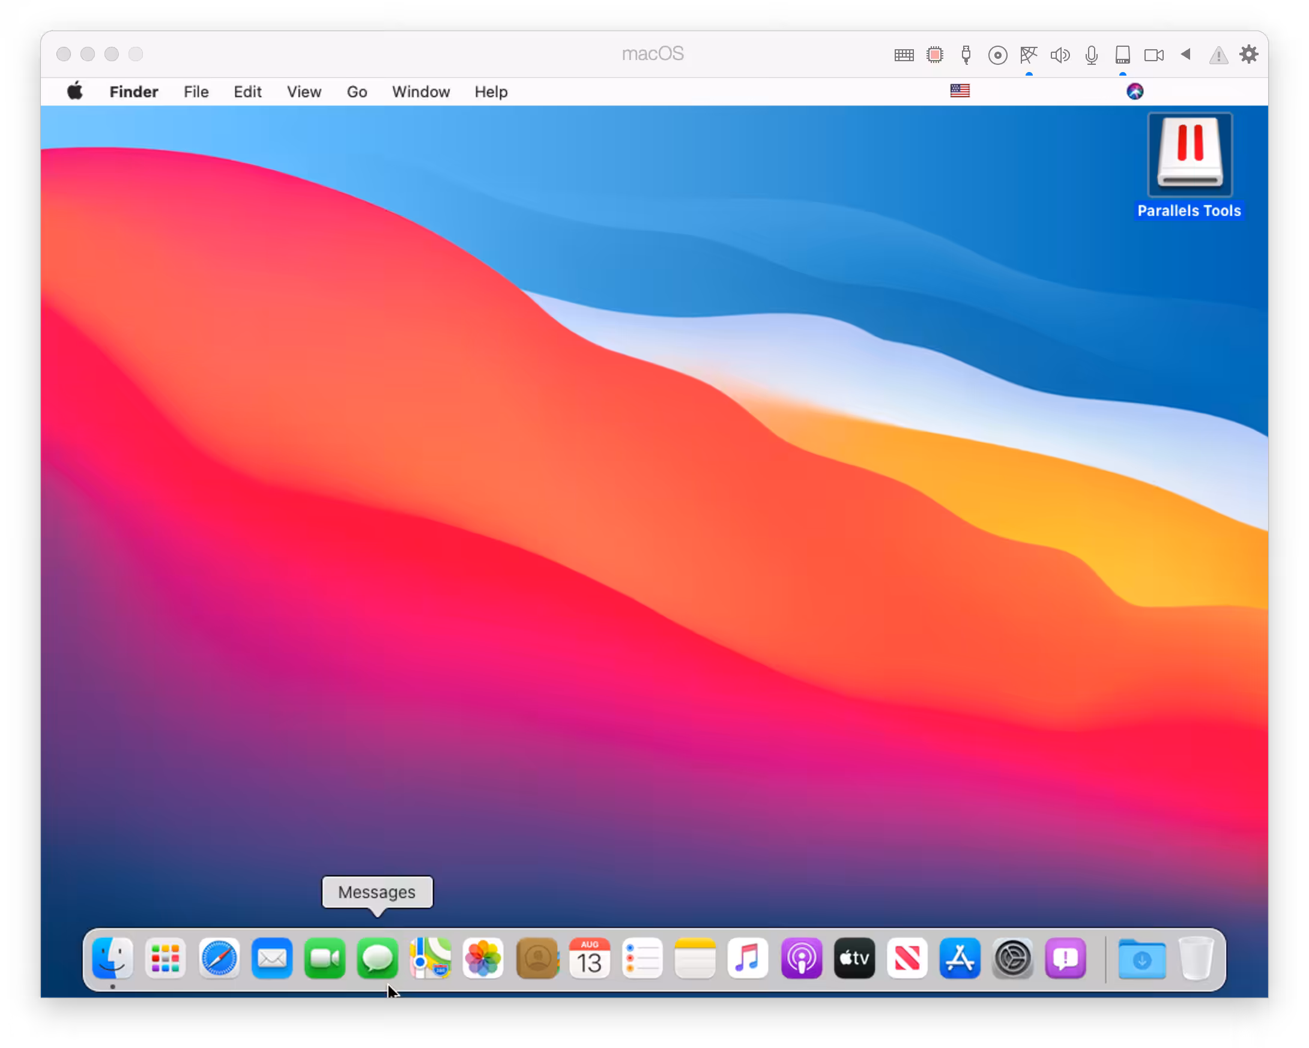Launch the Podcasts app
This screenshot has height=1048, width=1309.
coord(802,958)
